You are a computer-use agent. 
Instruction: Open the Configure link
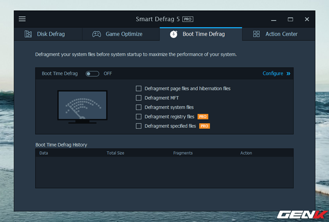pyautogui.click(x=273, y=73)
